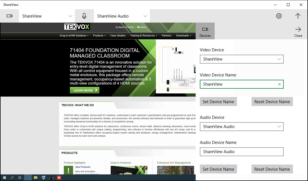Click the microphone icon in the top toolbar
The image size is (308, 181).
[x=84, y=16]
